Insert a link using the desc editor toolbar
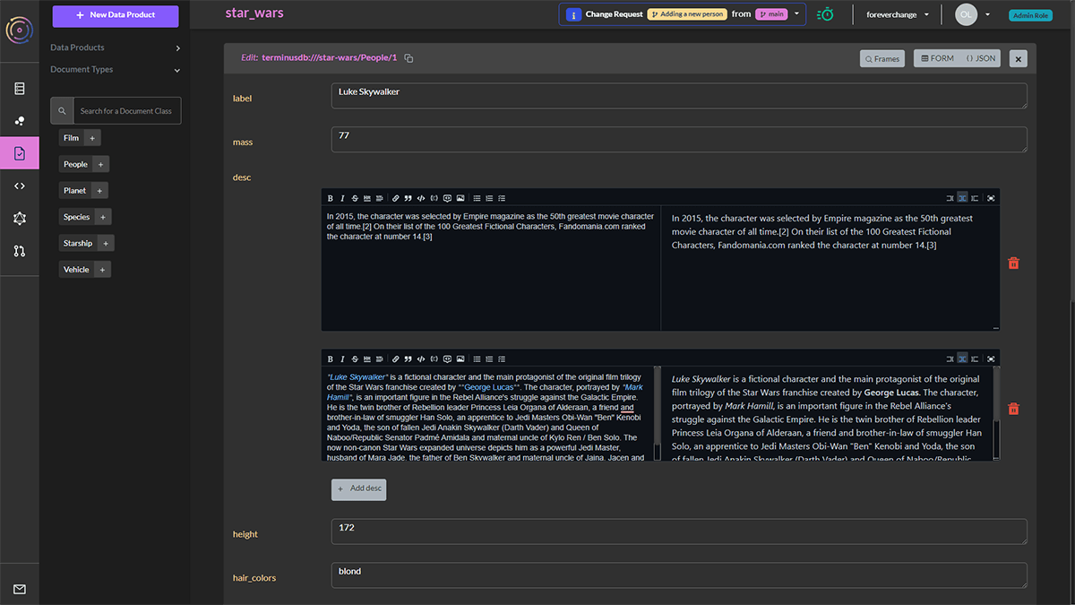This screenshot has height=605, width=1075. coord(395,198)
